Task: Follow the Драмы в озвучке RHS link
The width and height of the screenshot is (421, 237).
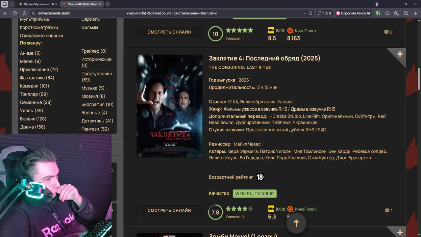Action: point(313,109)
